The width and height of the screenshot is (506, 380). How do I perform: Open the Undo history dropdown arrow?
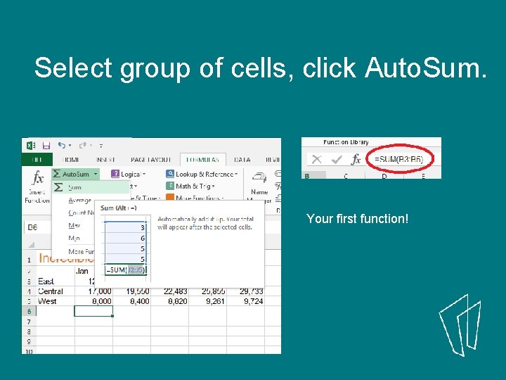(70, 146)
